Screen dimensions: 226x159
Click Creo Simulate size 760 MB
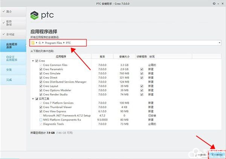124,73
